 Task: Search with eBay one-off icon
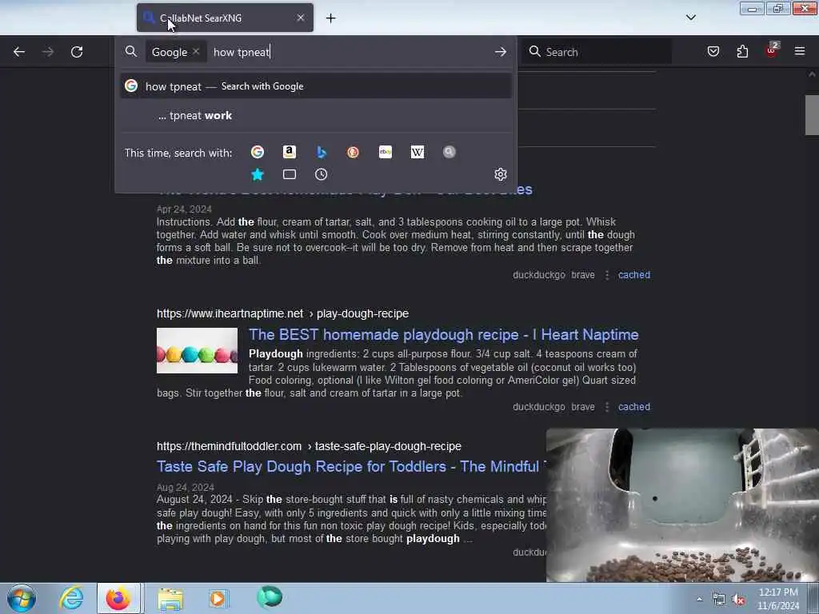(386, 152)
